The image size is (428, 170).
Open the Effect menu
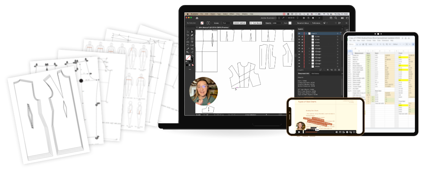[x=232, y=14]
